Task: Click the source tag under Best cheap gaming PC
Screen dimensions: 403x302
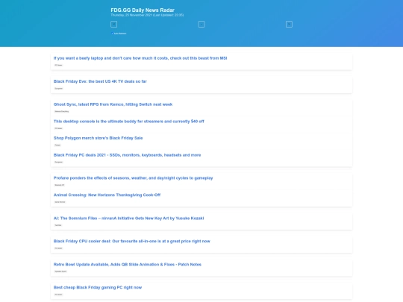Action: pos(58,295)
